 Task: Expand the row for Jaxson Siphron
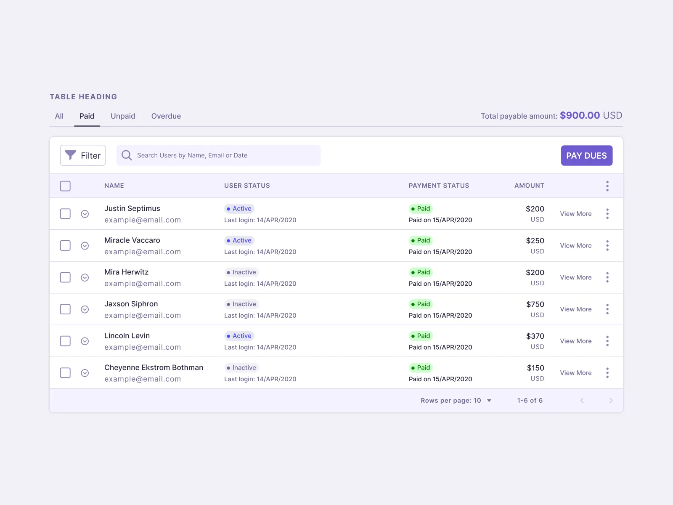(x=85, y=309)
